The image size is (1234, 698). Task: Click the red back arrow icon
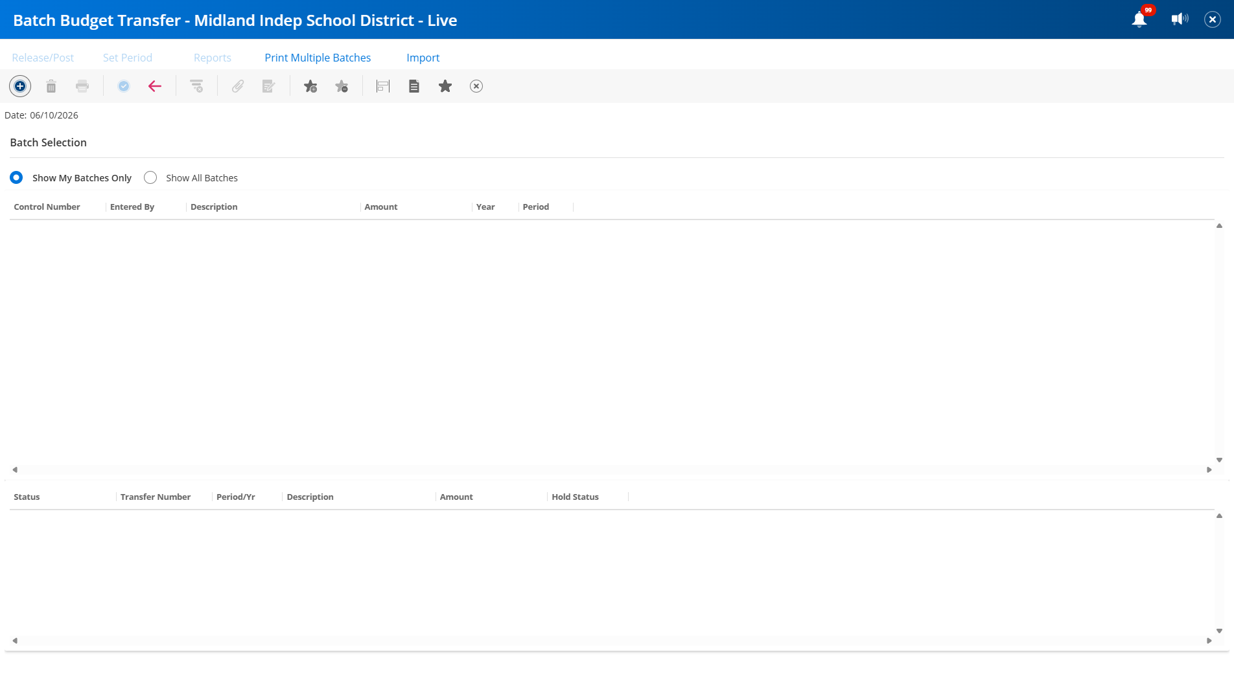point(155,86)
